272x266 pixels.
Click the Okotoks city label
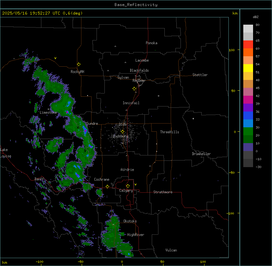point(130,221)
